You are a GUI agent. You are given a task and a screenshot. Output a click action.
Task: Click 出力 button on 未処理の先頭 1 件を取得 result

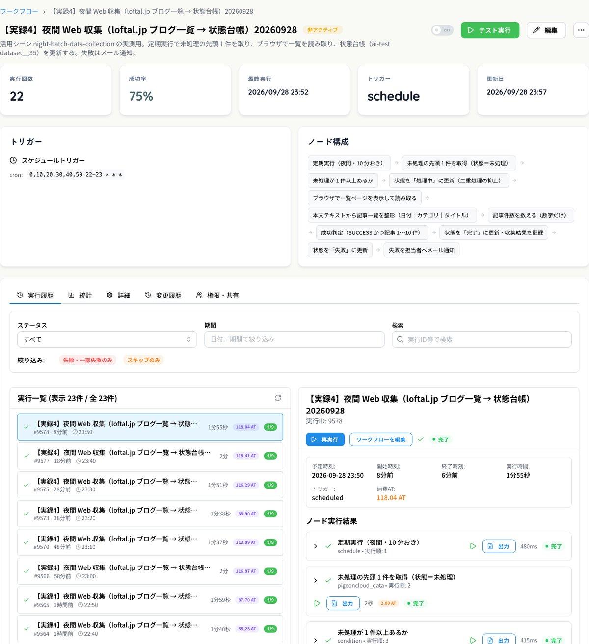tap(343, 603)
